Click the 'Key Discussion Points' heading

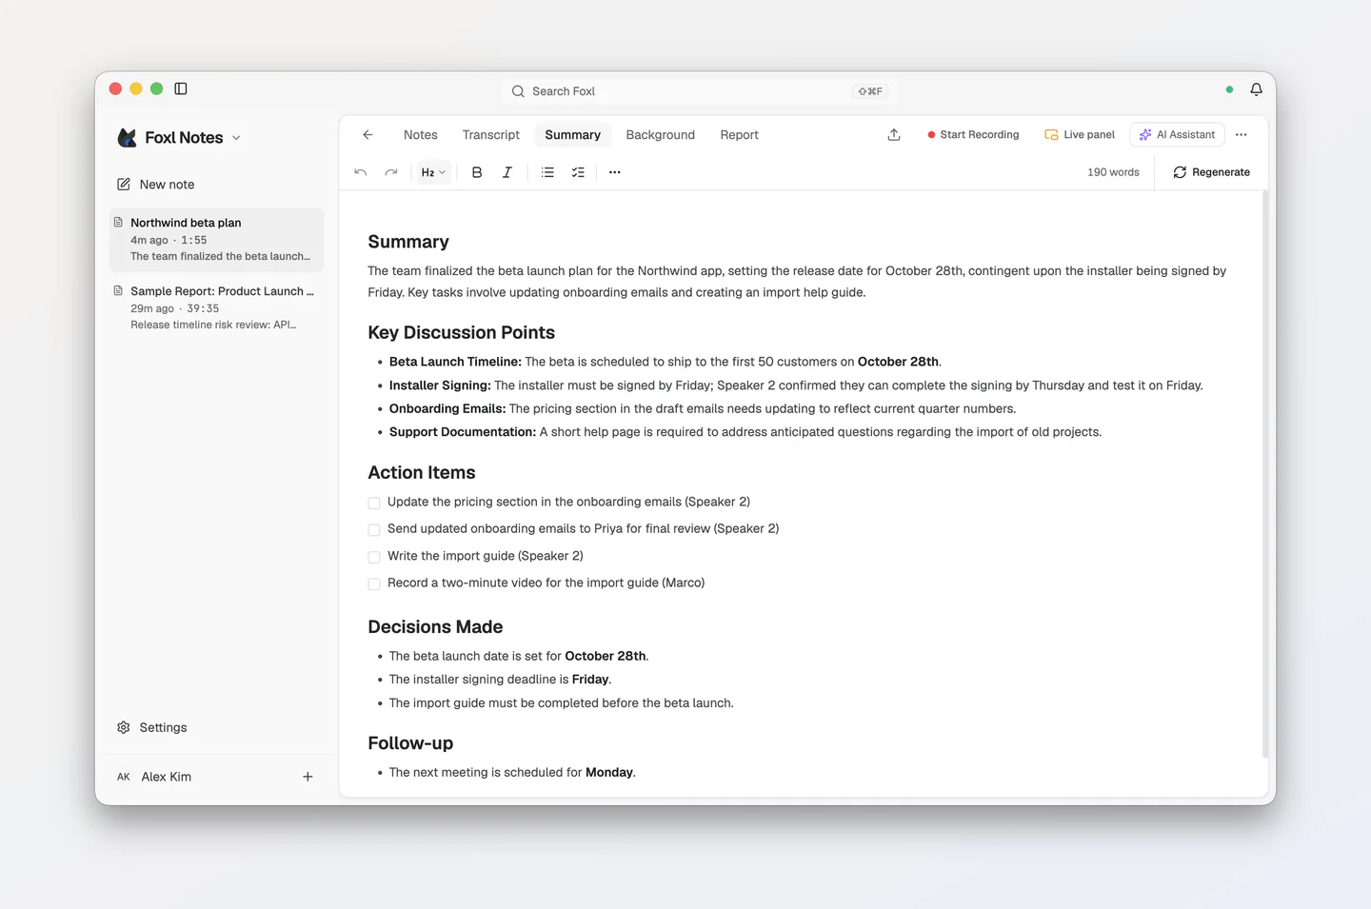click(x=462, y=333)
